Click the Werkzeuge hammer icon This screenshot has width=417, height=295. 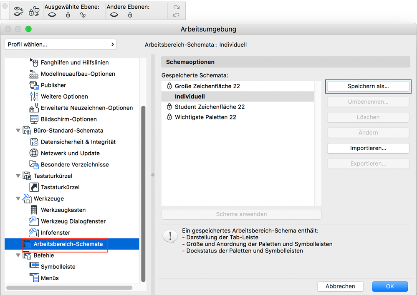tap(27, 198)
